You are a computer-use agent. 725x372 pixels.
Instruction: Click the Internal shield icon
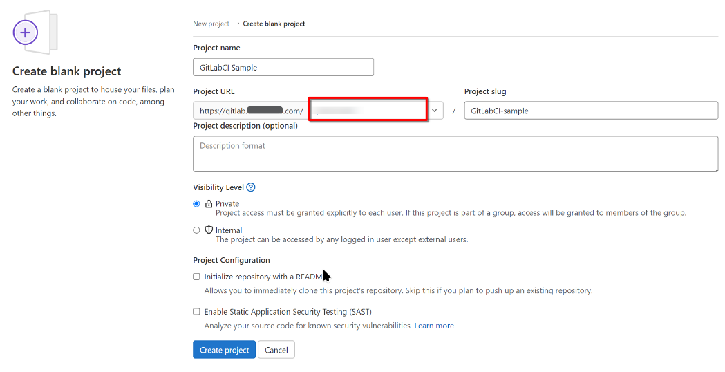point(209,230)
